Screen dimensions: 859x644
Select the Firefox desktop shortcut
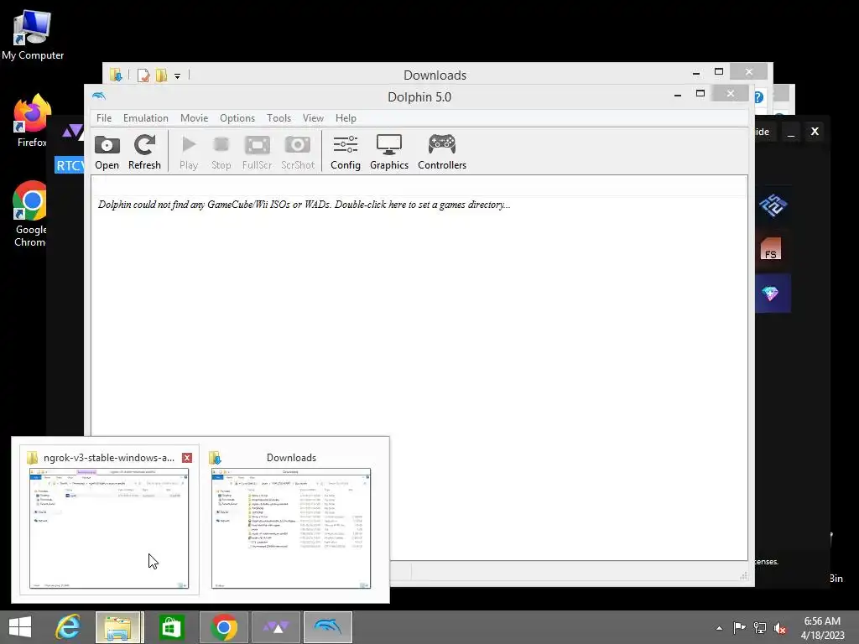click(x=31, y=121)
